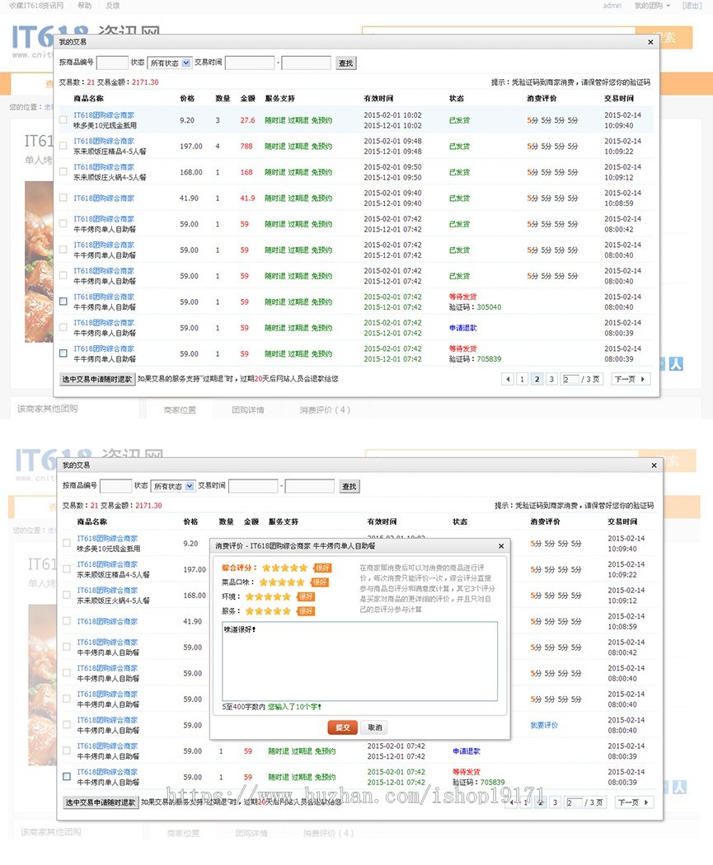Rate 综合评分 with the first star

pyautogui.click(x=266, y=568)
